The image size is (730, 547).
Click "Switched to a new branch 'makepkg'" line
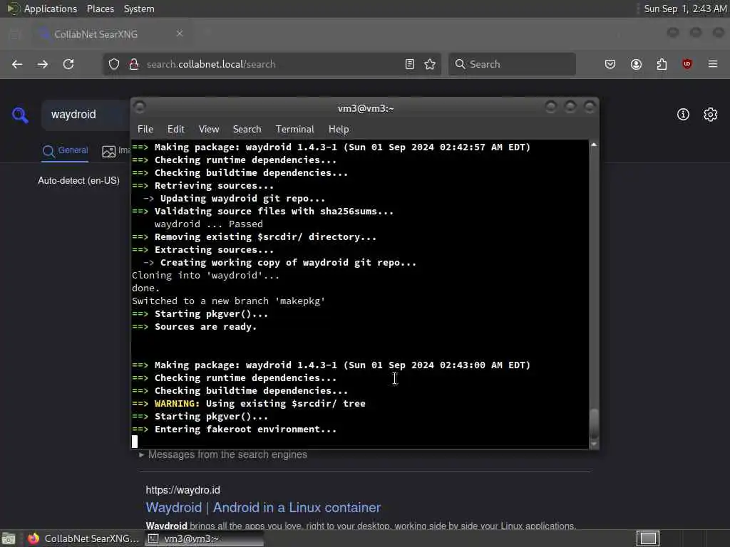tap(228, 301)
